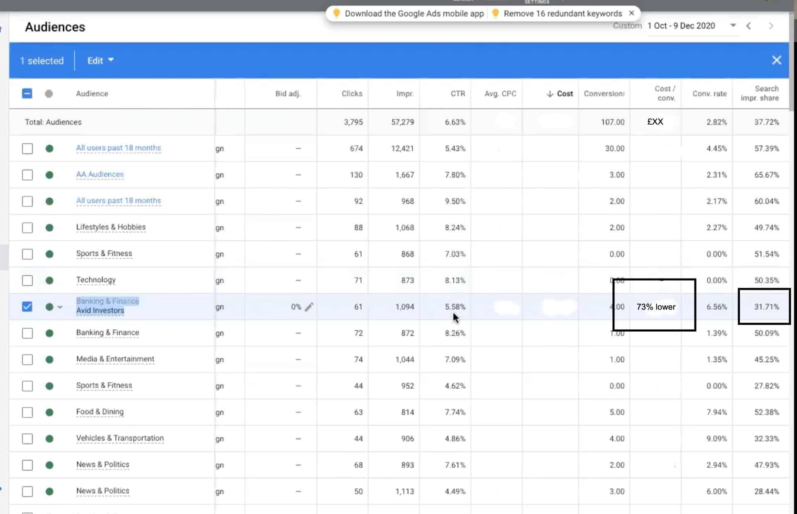Screen dimensions: 797x514
Task: Enable the select all audiences checkbox
Action: tap(27, 93)
